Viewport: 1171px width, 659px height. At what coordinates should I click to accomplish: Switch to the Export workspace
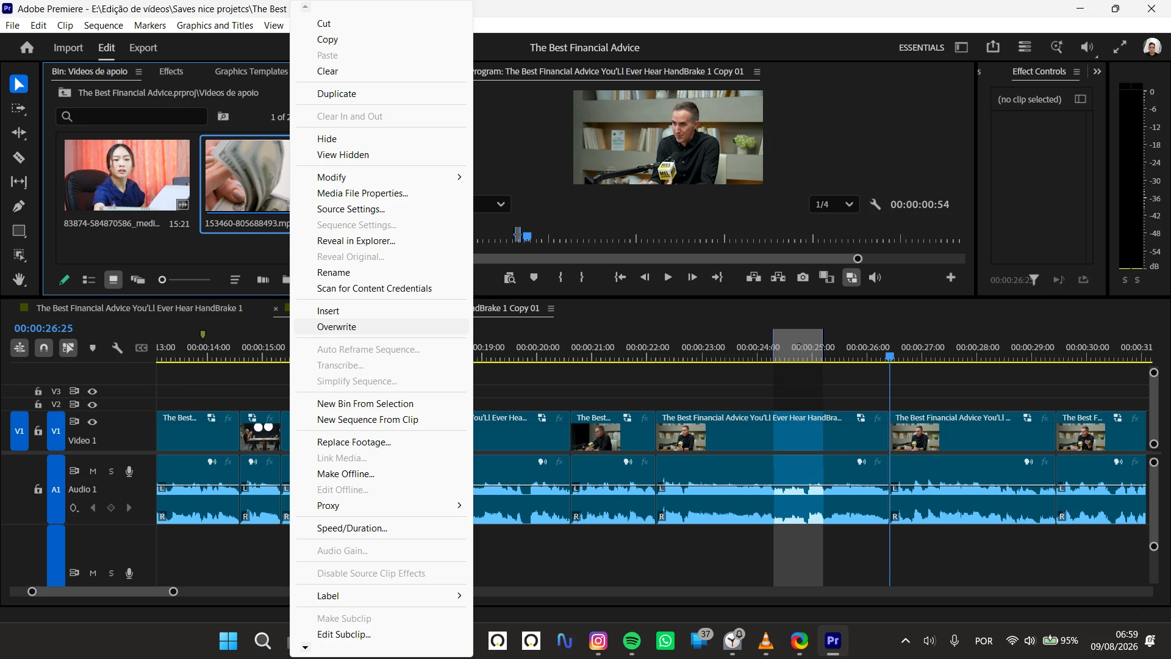143,48
